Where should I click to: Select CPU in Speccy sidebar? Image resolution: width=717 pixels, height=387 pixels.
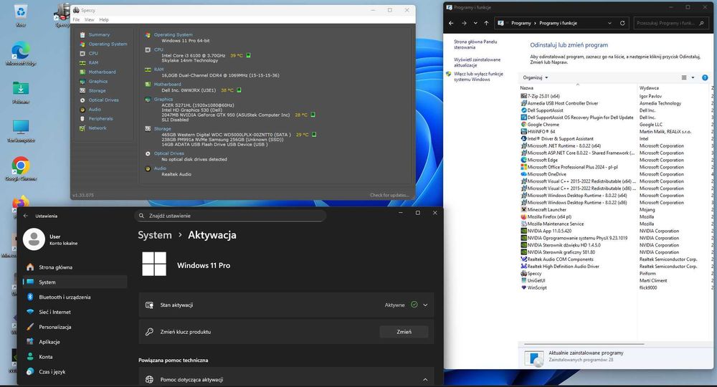pyautogui.click(x=93, y=54)
